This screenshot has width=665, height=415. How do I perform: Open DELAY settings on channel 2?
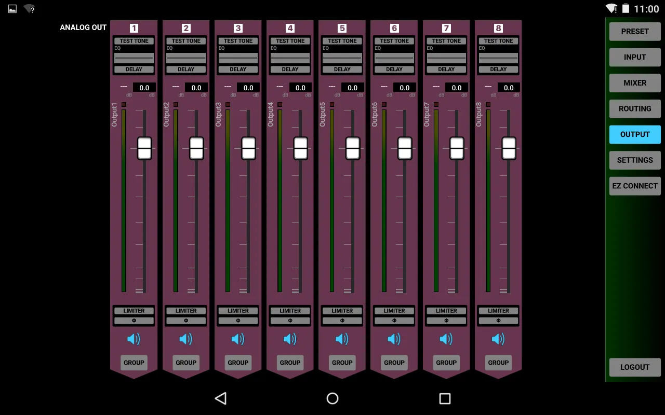click(x=186, y=69)
